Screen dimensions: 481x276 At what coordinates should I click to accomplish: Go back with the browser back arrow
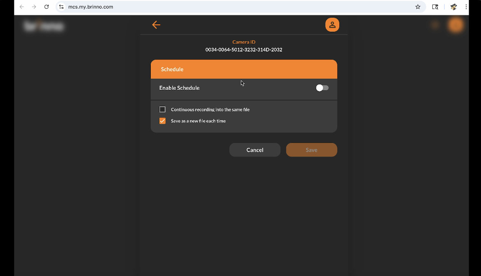[22, 7]
